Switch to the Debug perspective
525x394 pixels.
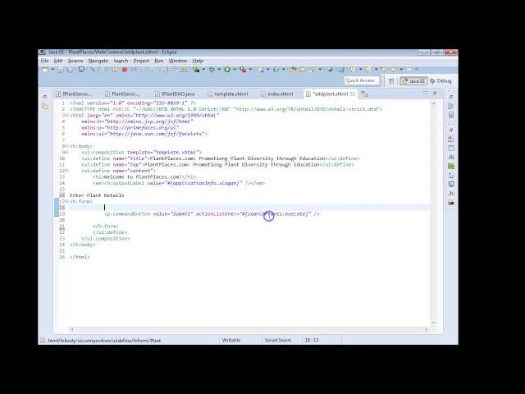441,81
